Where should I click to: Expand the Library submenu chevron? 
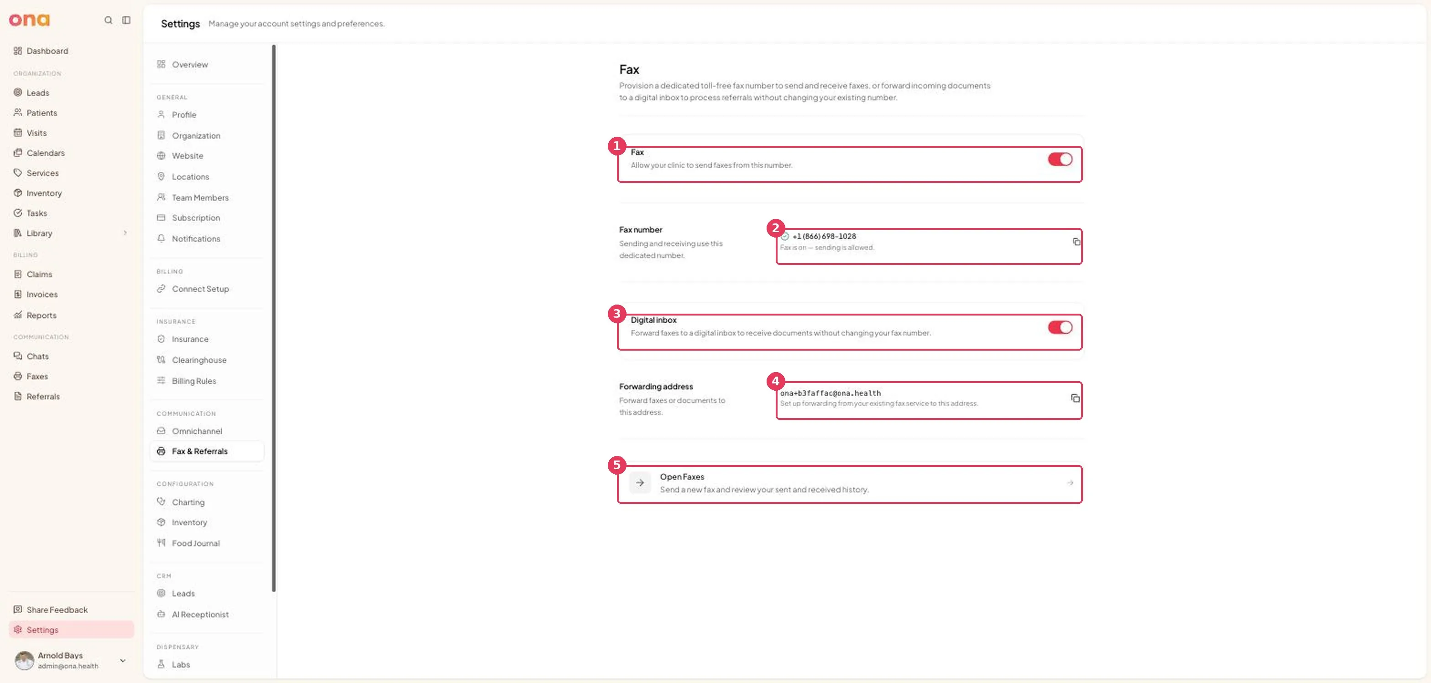pyautogui.click(x=125, y=233)
